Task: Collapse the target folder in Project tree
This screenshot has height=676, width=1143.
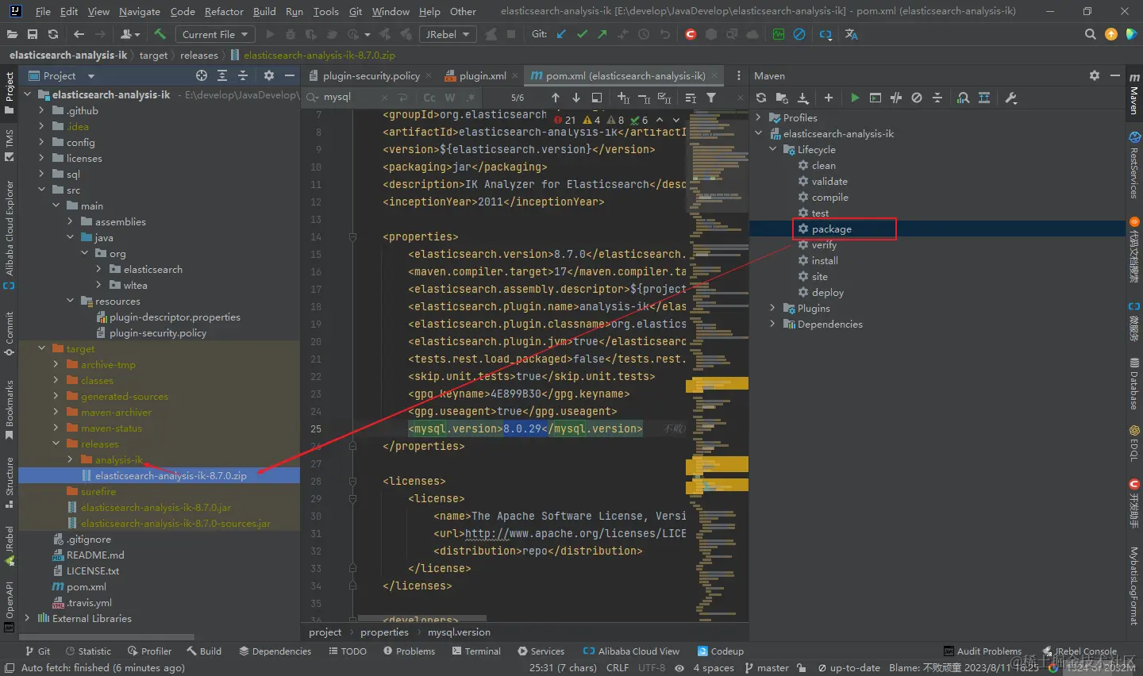Action: [42, 348]
